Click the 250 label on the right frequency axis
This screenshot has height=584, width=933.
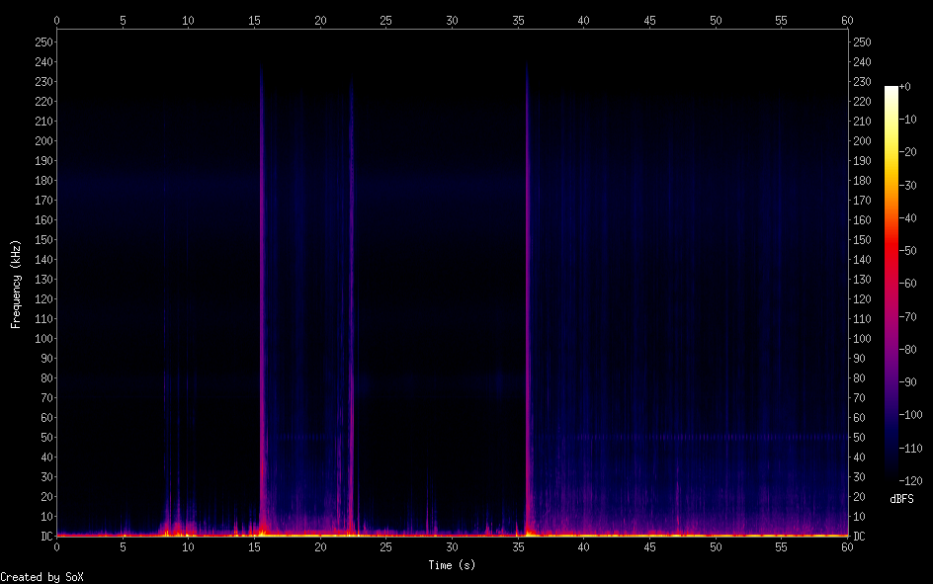click(x=862, y=42)
